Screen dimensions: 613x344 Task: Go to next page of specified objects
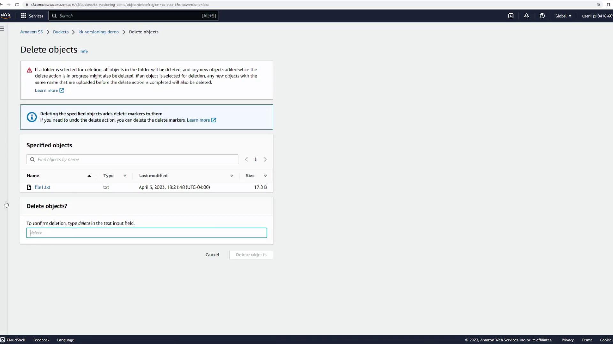(265, 160)
